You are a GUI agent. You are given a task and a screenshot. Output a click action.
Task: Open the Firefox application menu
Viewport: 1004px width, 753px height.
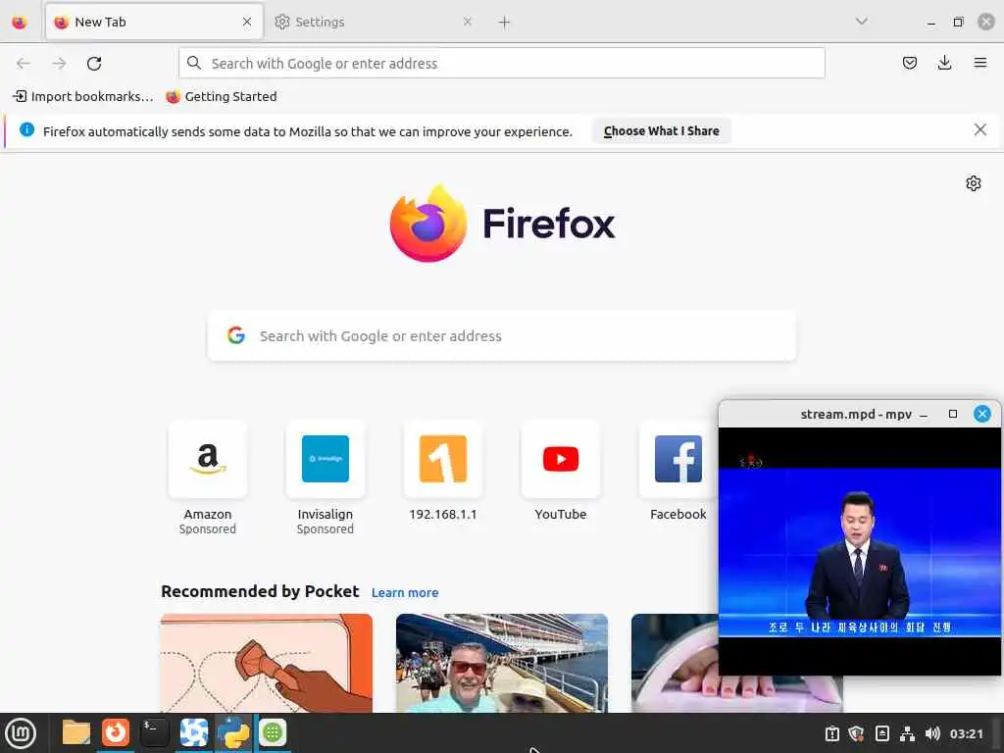(x=979, y=63)
